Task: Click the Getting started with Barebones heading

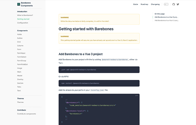Action: point(86,29)
